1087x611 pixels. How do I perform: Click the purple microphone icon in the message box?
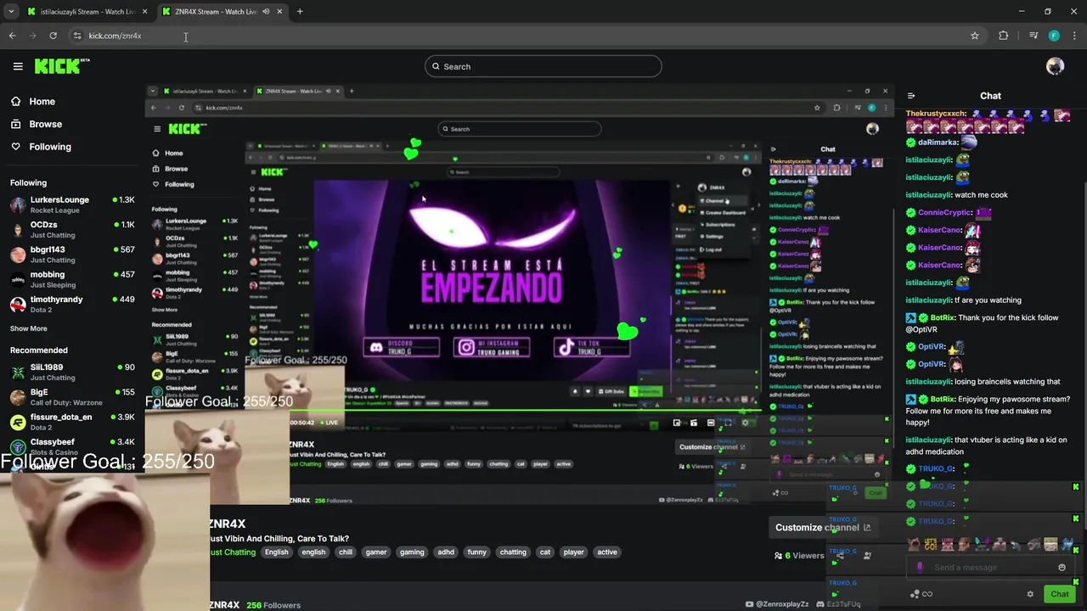920,568
